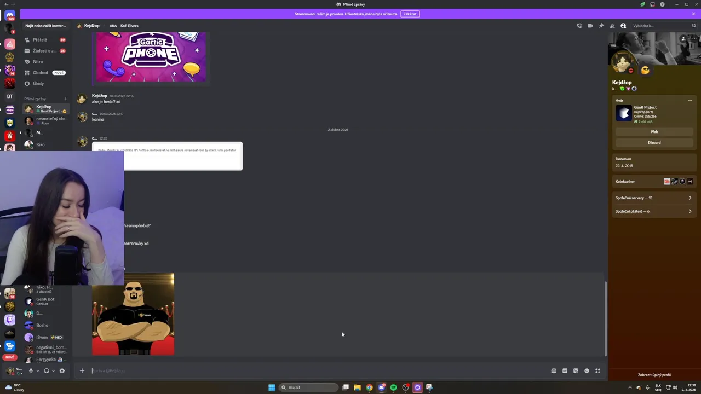This screenshot has width=701, height=394.
Task: Open the Bosho direct message
Action: (46, 325)
